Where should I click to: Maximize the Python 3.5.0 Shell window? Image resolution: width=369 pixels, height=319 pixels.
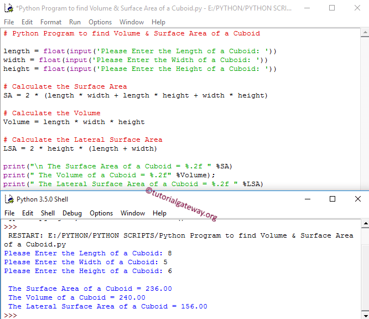tap(332, 199)
